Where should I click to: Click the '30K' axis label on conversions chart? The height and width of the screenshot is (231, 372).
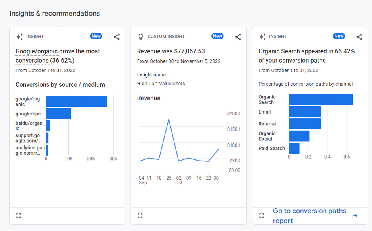point(113,159)
